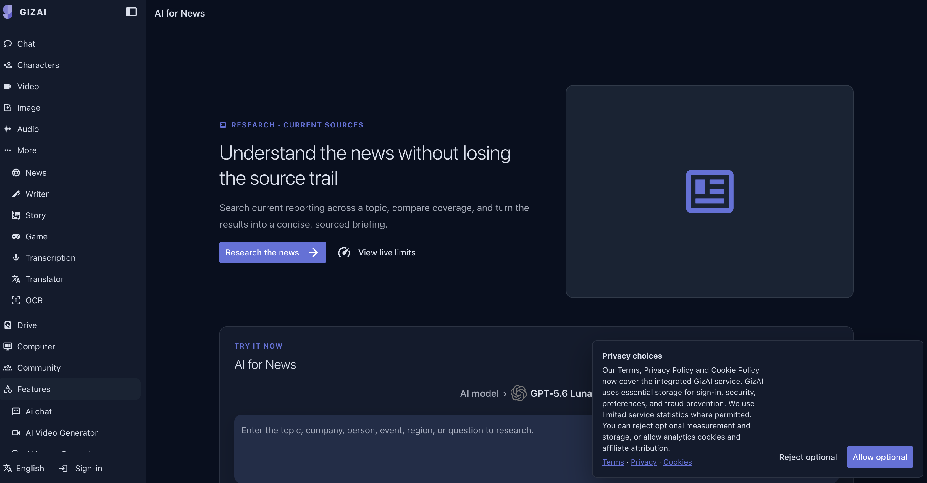The width and height of the screenshot is (927, 483).
Task: Expand the More section ellipsis
Action: coord(8,150)
